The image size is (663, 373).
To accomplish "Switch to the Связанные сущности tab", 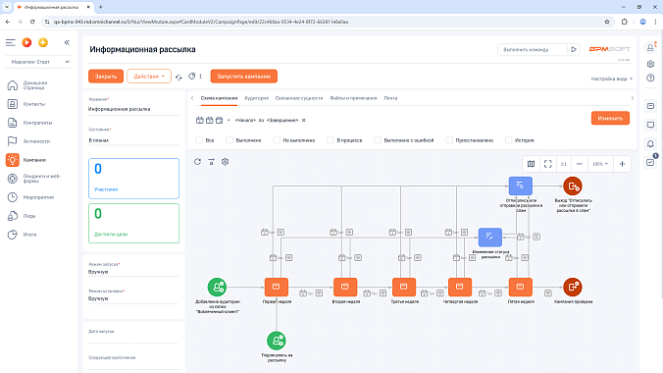I will pyautogui.click(x=299, y=98).
